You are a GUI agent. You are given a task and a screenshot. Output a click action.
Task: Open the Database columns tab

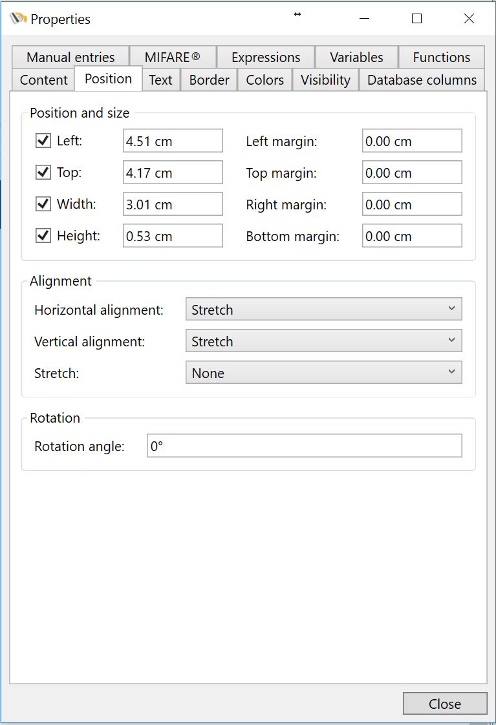click(422, 79)
